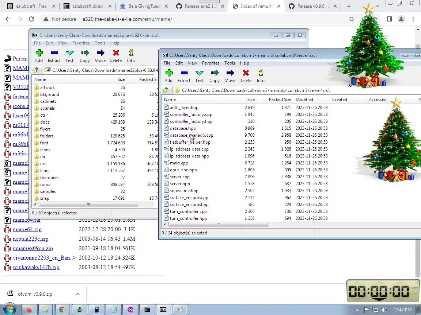
Task: Open 7-Zip taskbar button
Action: coord(163,310)
